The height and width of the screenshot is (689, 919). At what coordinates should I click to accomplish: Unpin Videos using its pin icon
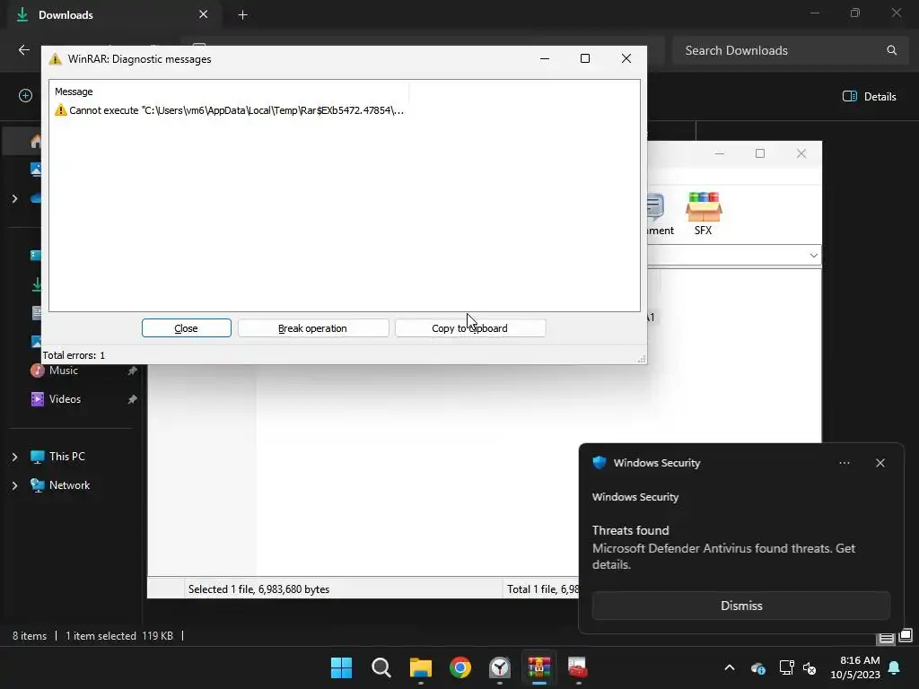click(133, 399)
